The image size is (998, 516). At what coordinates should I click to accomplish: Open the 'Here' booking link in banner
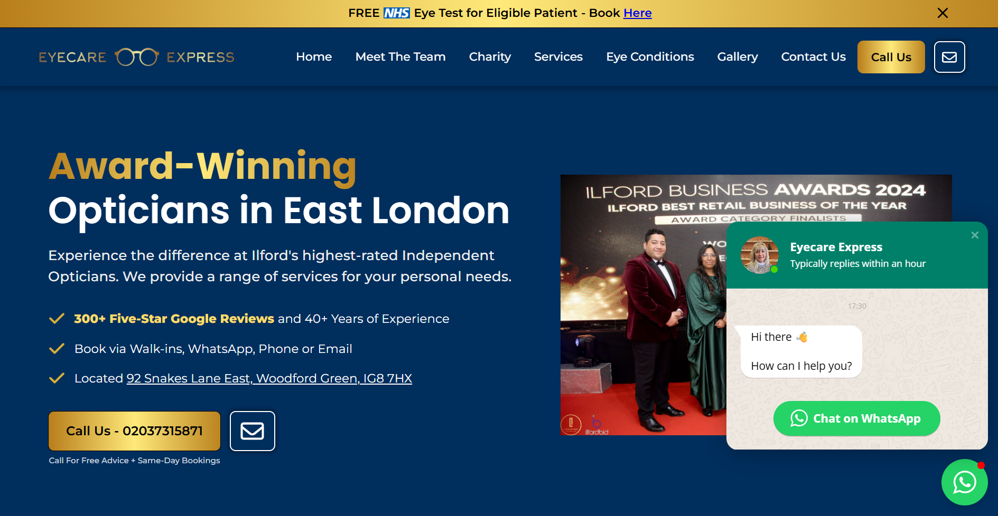point(637,13)
